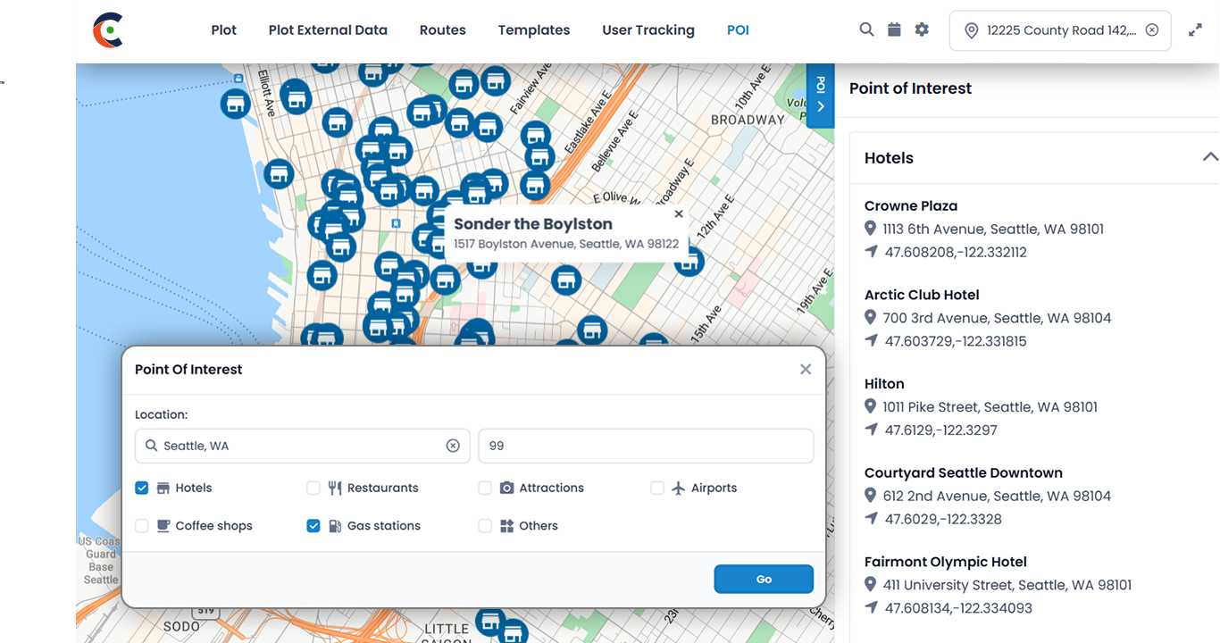Viewport: 1220px width, 643px height.
Task: Open the calendar icon in header
Action: click(894, 29)
